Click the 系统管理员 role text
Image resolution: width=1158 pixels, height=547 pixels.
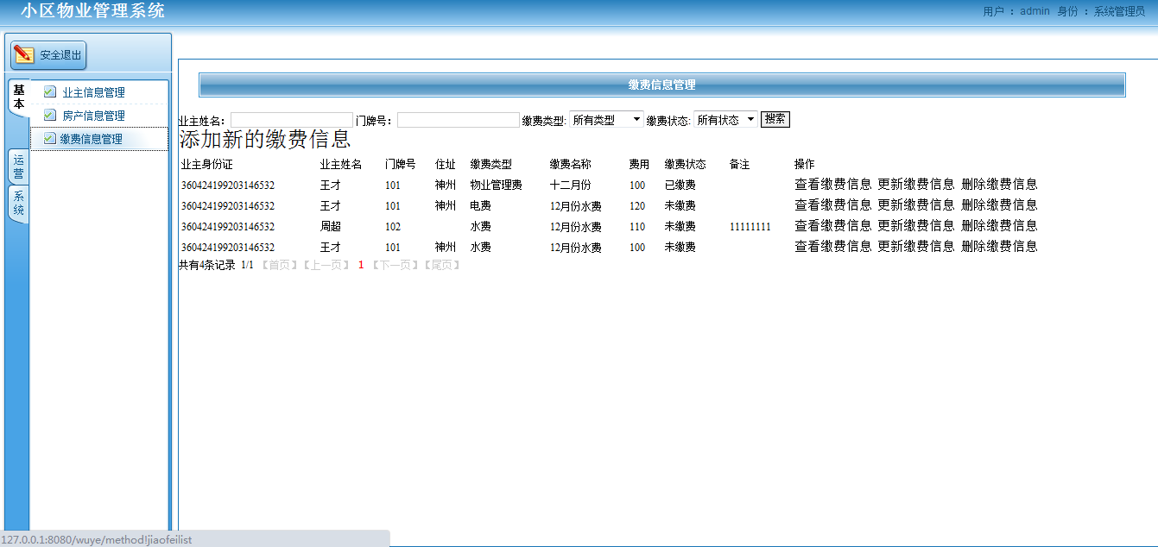pos(1119,11)
